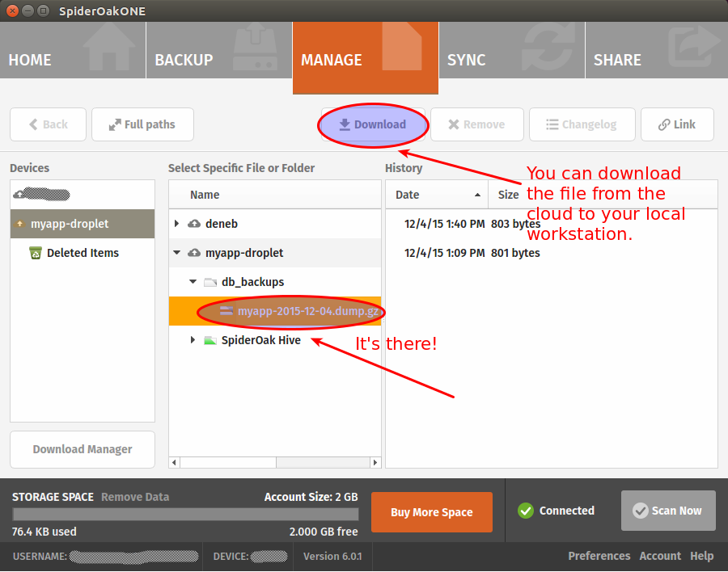
Task: Click the Back button
Action: point(49,124)
